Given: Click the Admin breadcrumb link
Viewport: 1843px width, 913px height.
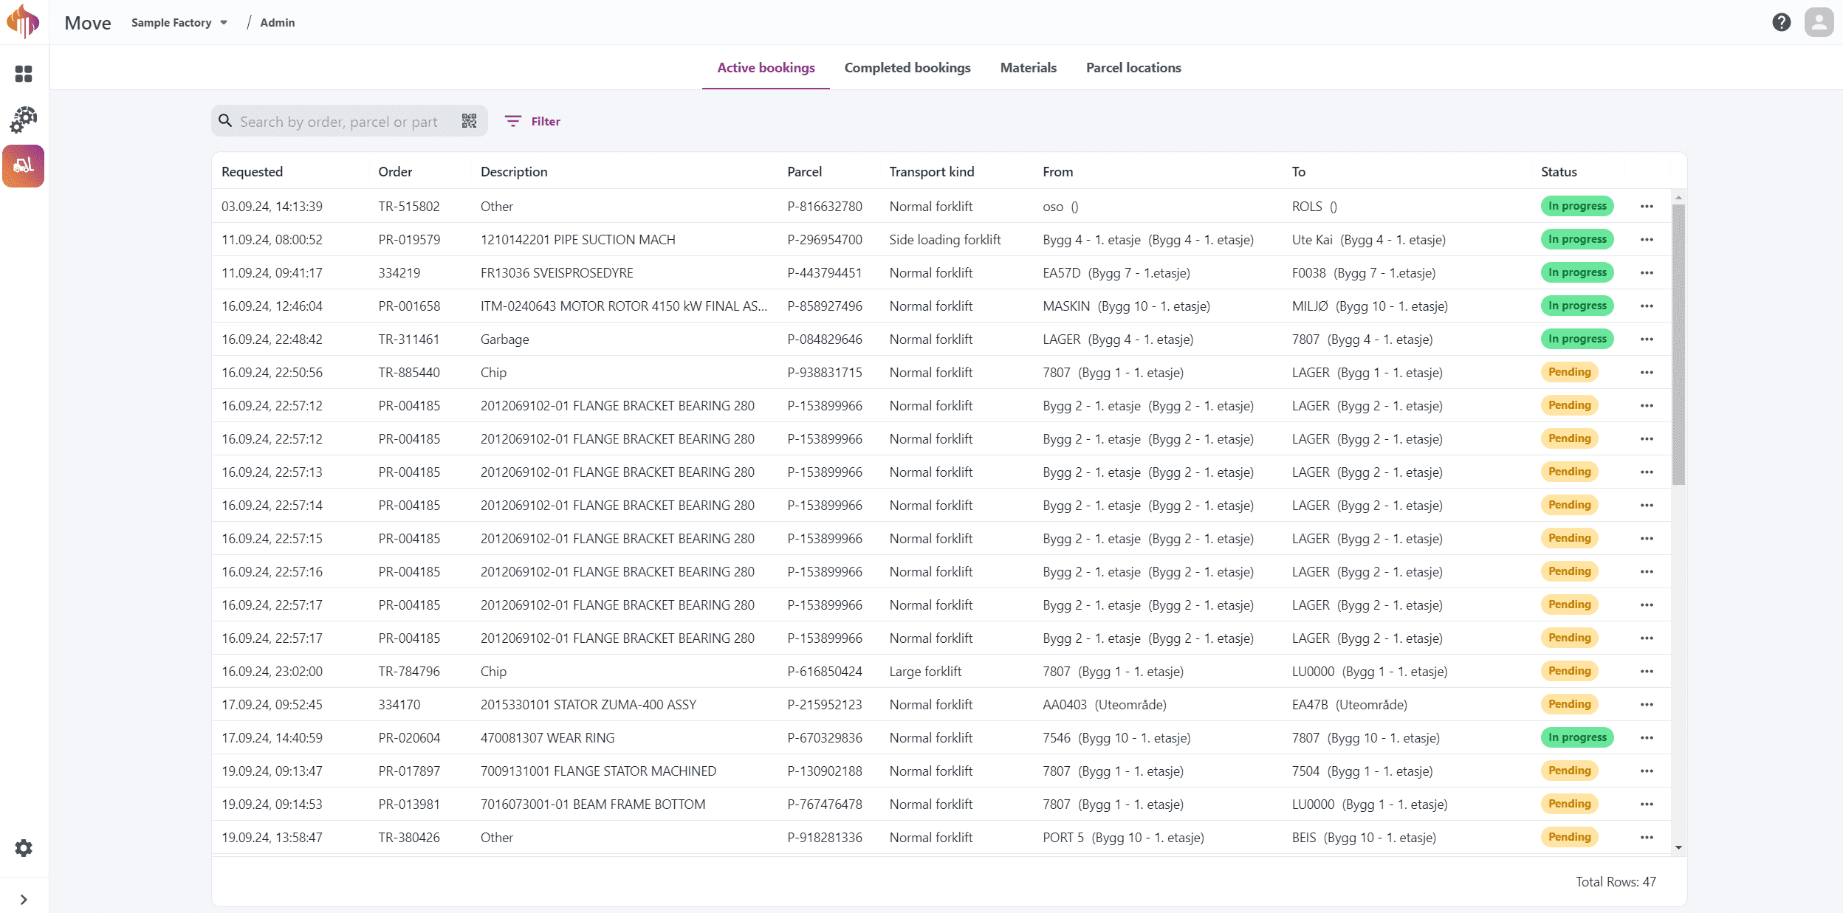Looking at the screenshot, I should pos(277,23).
